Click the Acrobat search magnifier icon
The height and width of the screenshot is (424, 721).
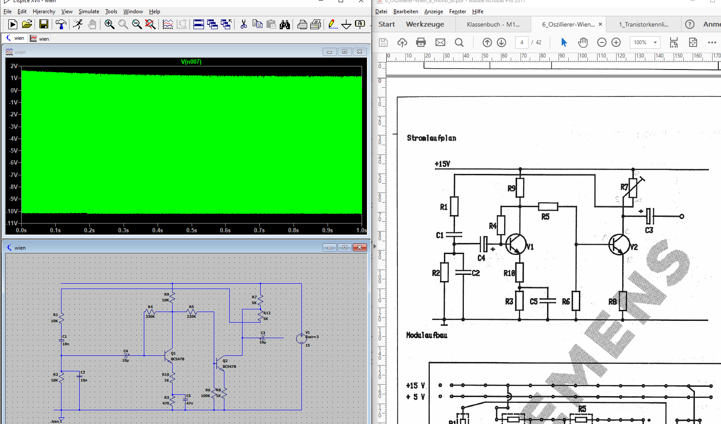(459, 42)
